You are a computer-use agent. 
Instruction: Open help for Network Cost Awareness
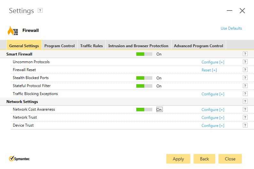pos(245,109)
